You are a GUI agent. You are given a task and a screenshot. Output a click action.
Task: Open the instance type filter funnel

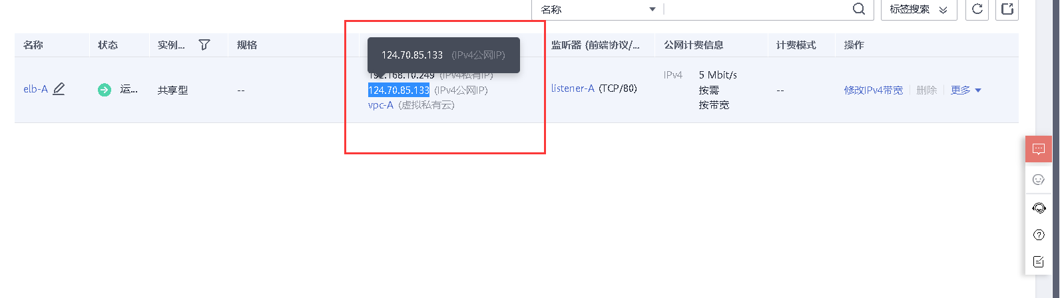204,45
